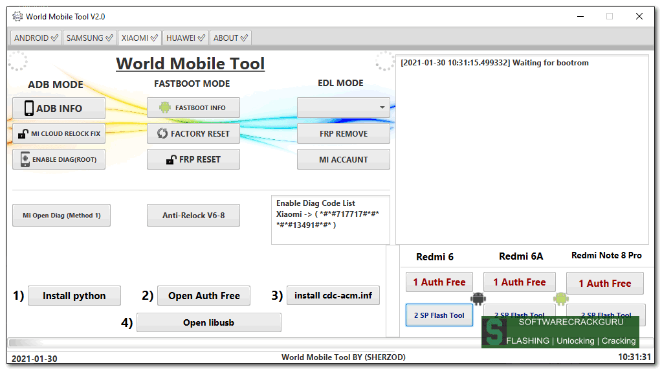Click the unlock icon on FRP RESET

coord(171,160)
